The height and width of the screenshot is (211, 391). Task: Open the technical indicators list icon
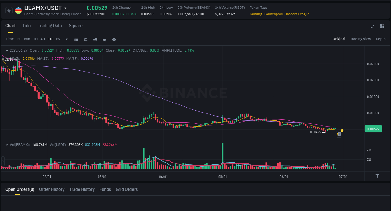point(104,39)
